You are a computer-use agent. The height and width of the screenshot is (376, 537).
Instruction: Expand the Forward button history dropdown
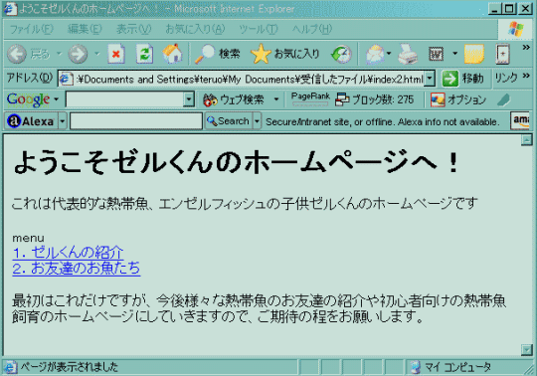click(x=96, y=54)
